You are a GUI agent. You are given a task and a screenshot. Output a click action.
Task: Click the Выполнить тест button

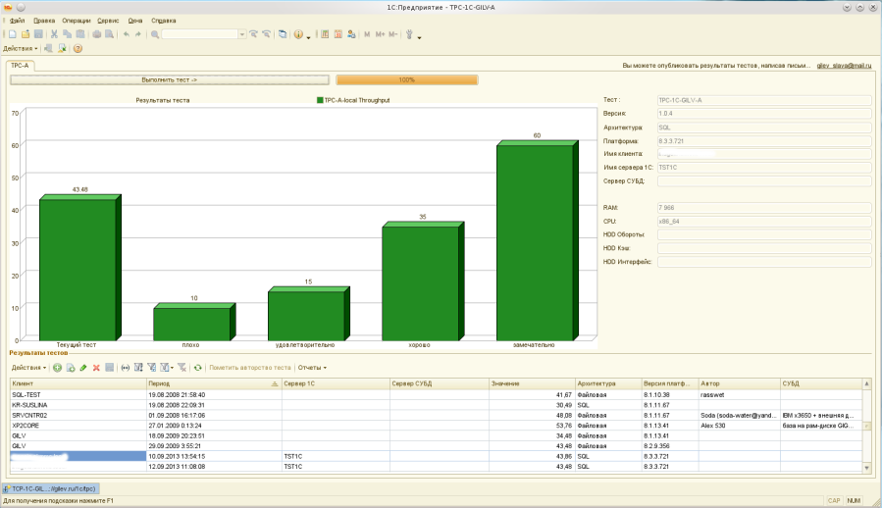pos(170,79)
